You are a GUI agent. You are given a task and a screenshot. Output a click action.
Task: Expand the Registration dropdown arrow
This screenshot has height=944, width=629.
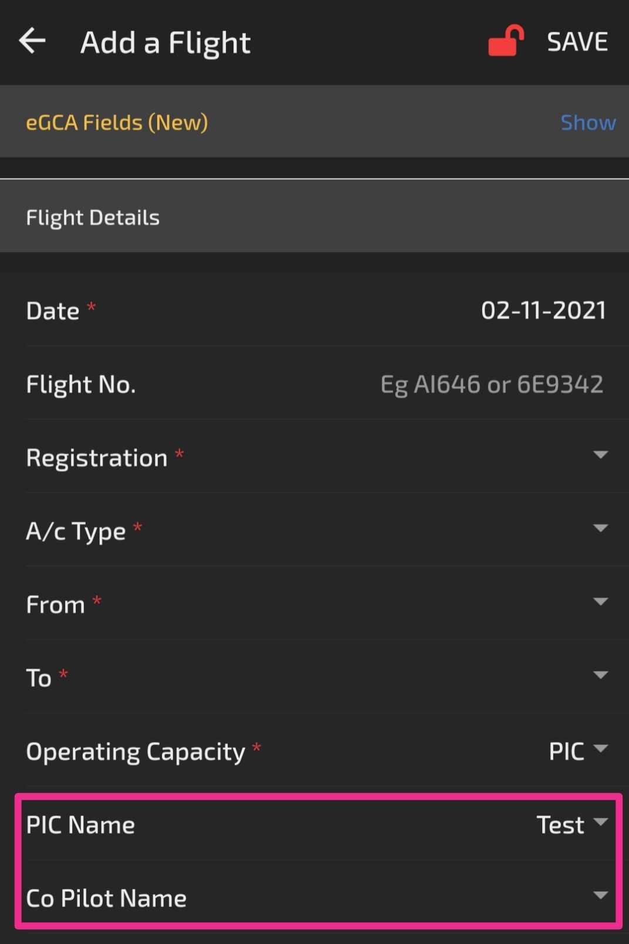(600, 455)
